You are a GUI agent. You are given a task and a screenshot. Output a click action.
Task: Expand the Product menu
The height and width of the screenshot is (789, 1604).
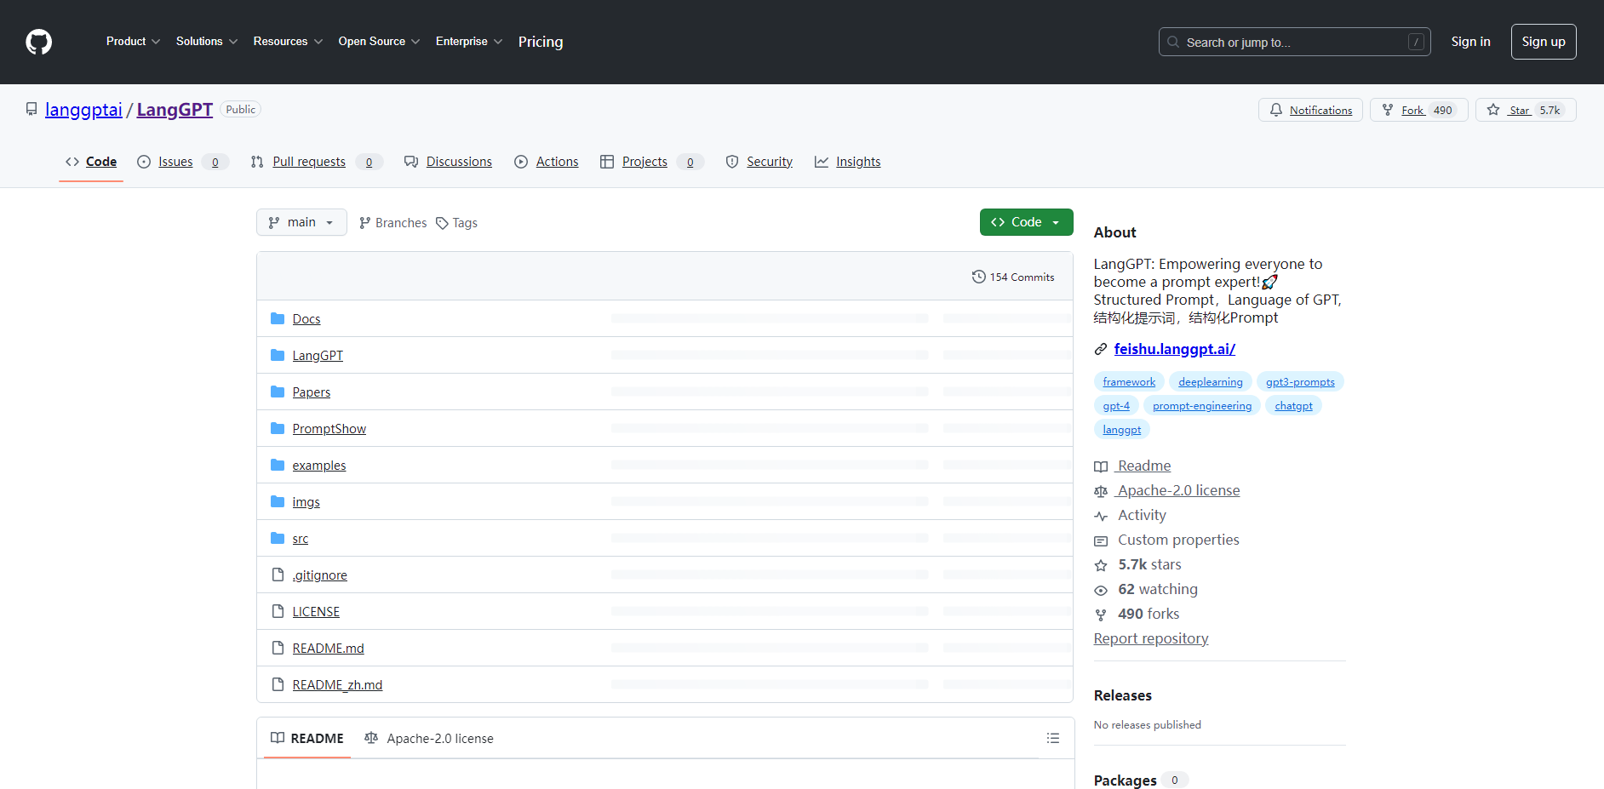[x=133, y=42]
